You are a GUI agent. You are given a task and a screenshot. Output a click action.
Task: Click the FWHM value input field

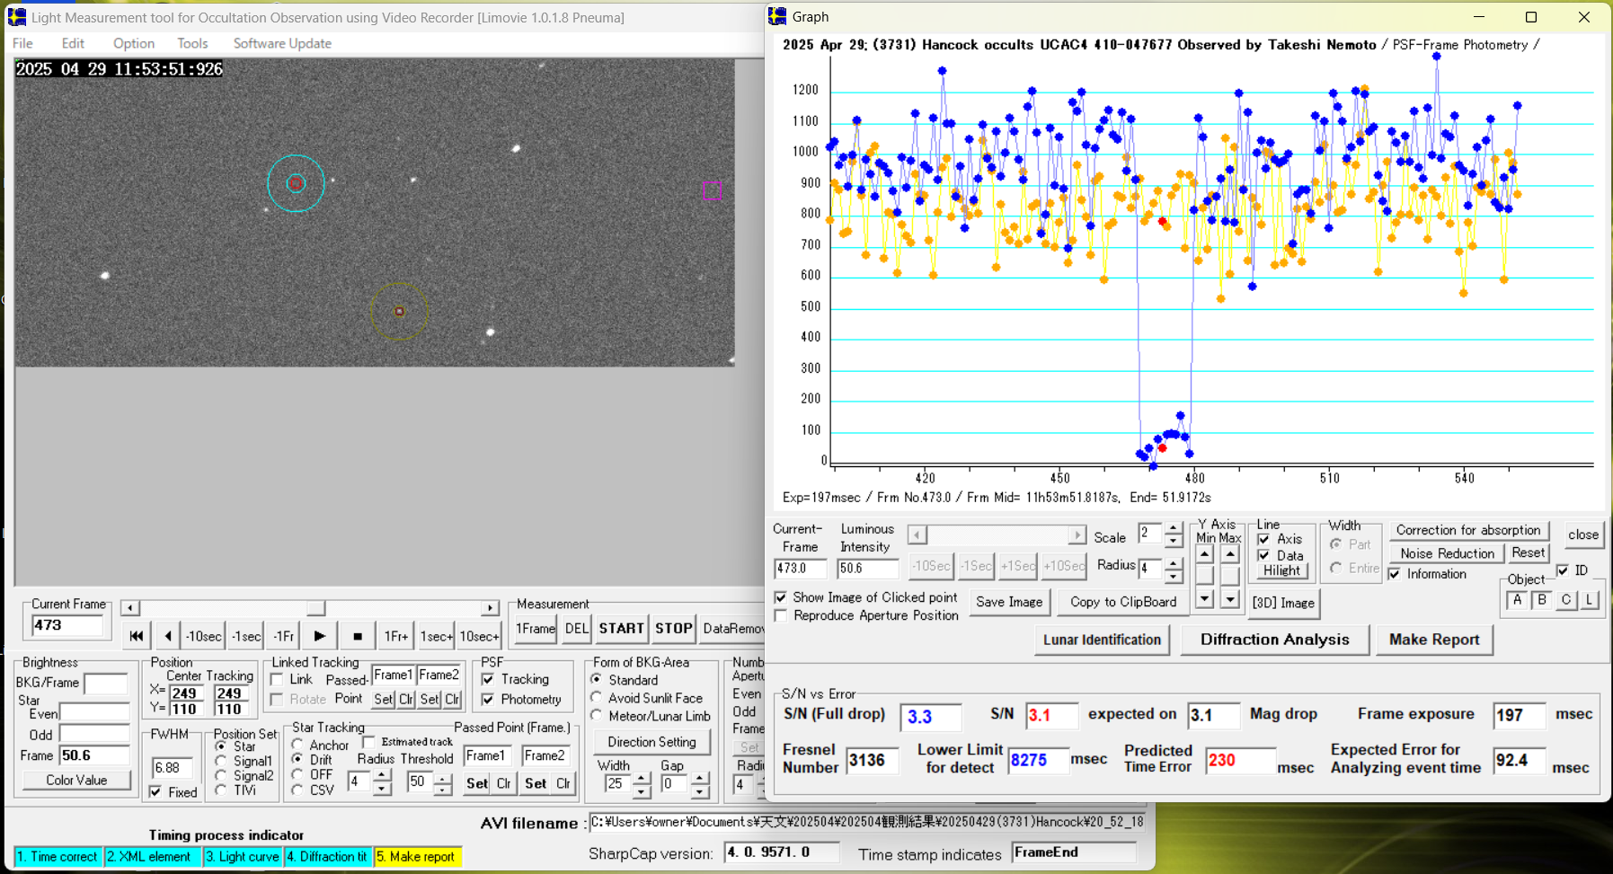tap(171, 768)
